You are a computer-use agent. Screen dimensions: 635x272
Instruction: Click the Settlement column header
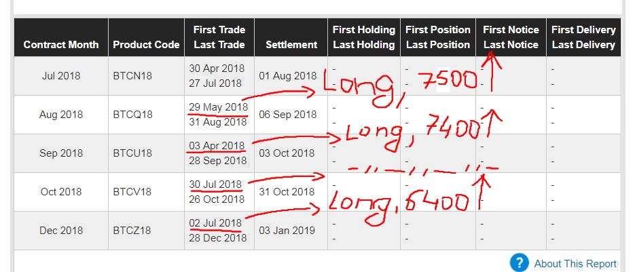291,45
